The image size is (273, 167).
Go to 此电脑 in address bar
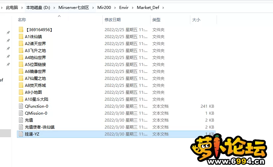[x=12, y=8]
